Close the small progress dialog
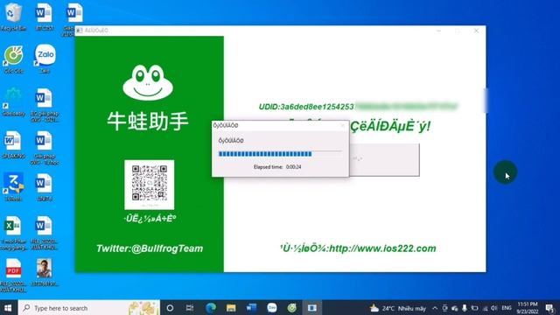 (342, 125)
